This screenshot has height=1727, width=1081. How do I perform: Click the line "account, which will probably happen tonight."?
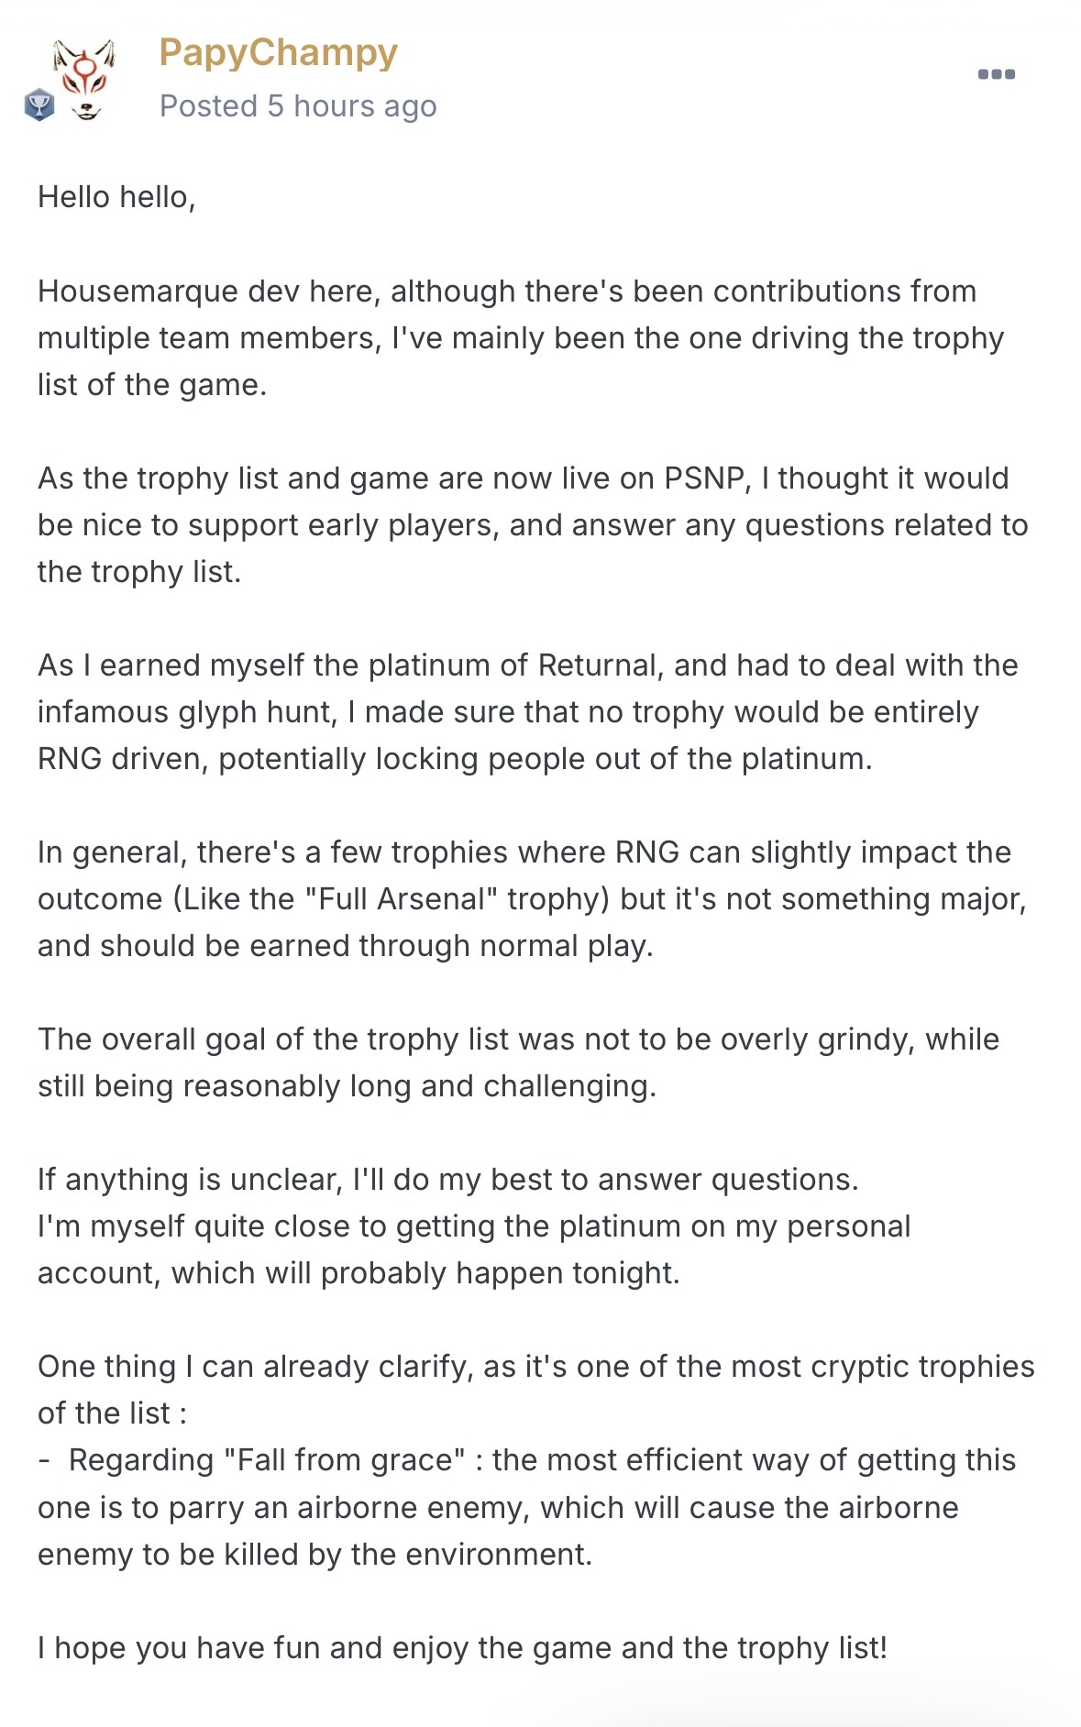click(x=358, y=1273)
